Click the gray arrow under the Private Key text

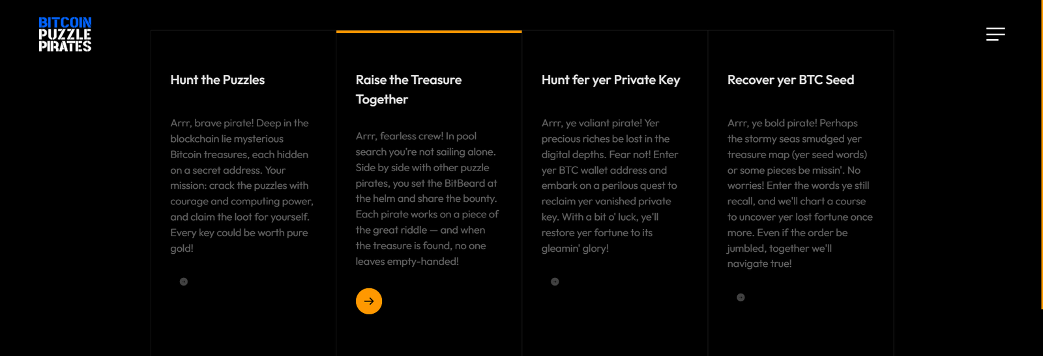(x=555, y=282)
